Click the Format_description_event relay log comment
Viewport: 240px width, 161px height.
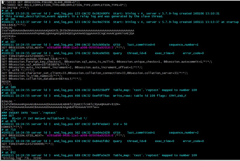82,16
